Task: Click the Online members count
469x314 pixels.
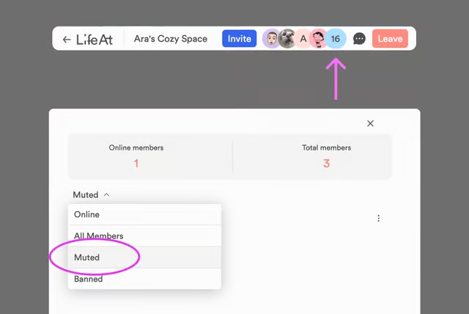Action: [136, 163]
